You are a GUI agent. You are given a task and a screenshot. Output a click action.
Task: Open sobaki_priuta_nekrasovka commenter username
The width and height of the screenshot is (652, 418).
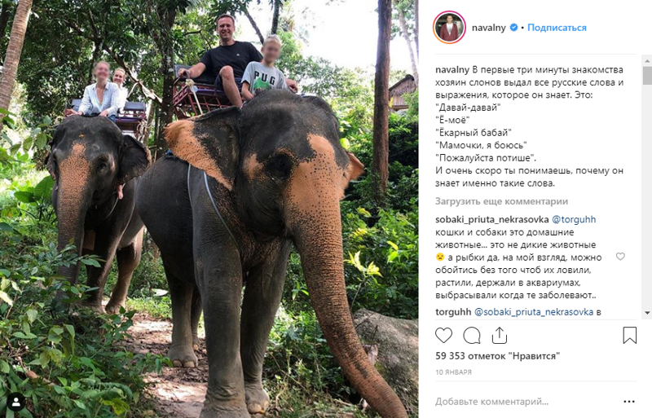pos(492,219)
